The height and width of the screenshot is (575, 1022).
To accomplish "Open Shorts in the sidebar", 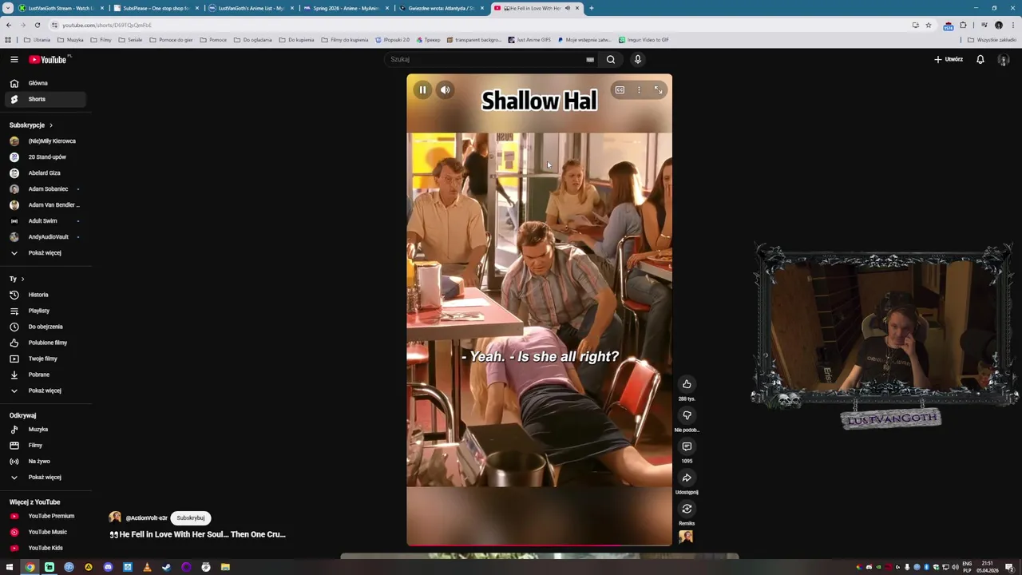I will (x=46, y=99).
